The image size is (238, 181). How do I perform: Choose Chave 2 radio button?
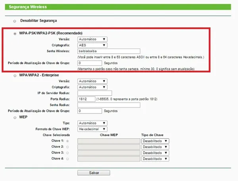tap(67, 147)
